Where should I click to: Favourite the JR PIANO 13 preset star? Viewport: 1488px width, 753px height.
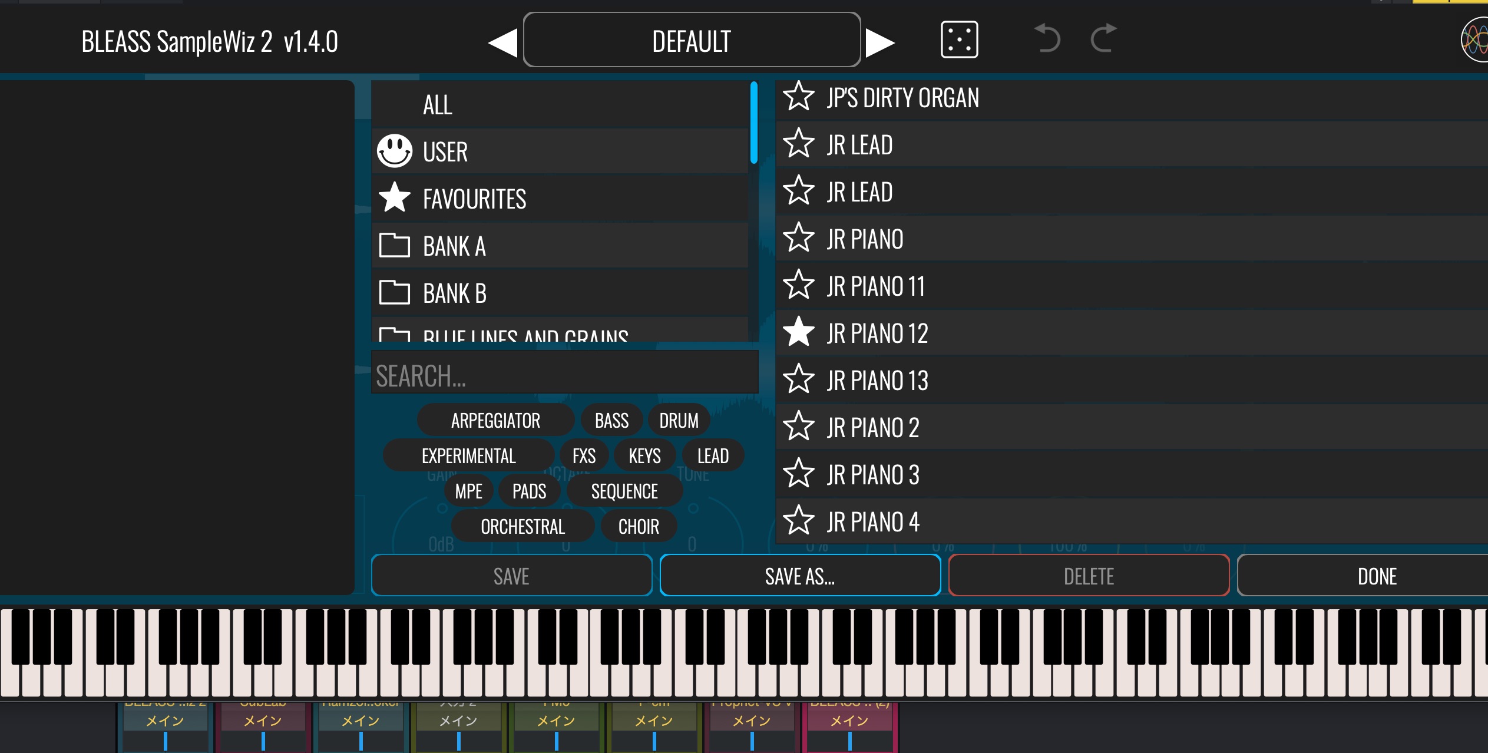click(799, 379)
